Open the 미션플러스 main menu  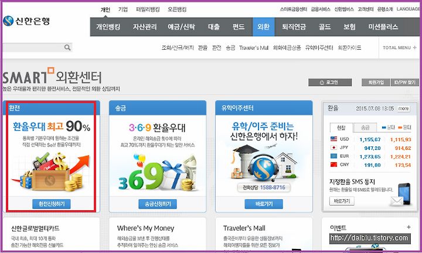[383, 27]
